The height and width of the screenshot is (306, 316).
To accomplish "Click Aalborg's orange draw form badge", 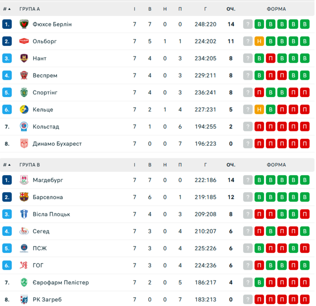I will click(x=260, y=41).
